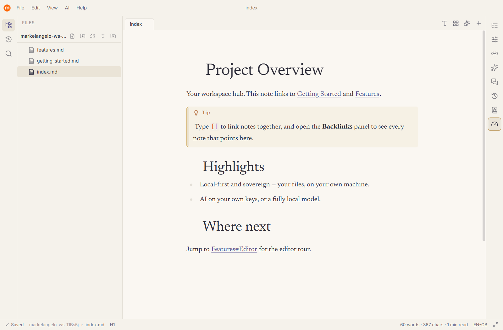The image size is (503, 330).
Task: Open the File menu
Action: click(x=20, y=8)
